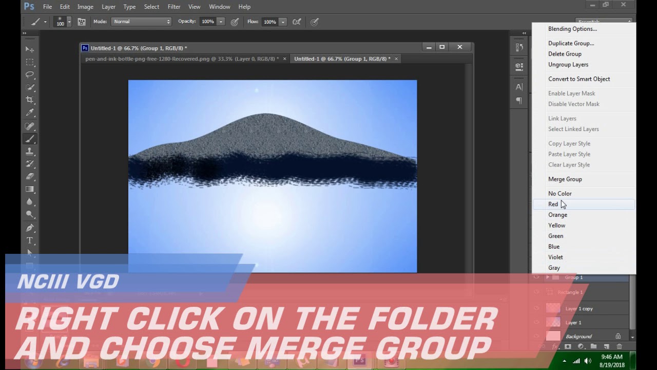The width and height of the screenshot is (657, 370).
Task: Select the Move tool
Action: 30,49
